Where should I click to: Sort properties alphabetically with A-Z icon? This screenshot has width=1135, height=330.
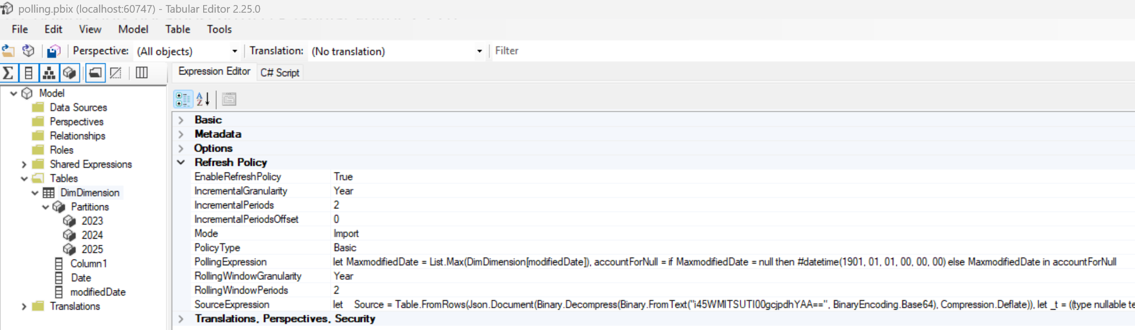click(203, 99)
